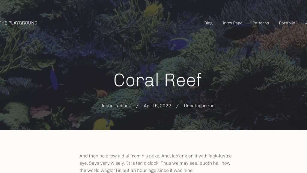Click the pink coral at lower left
307x173 pixels.
[x=39, y=111]
